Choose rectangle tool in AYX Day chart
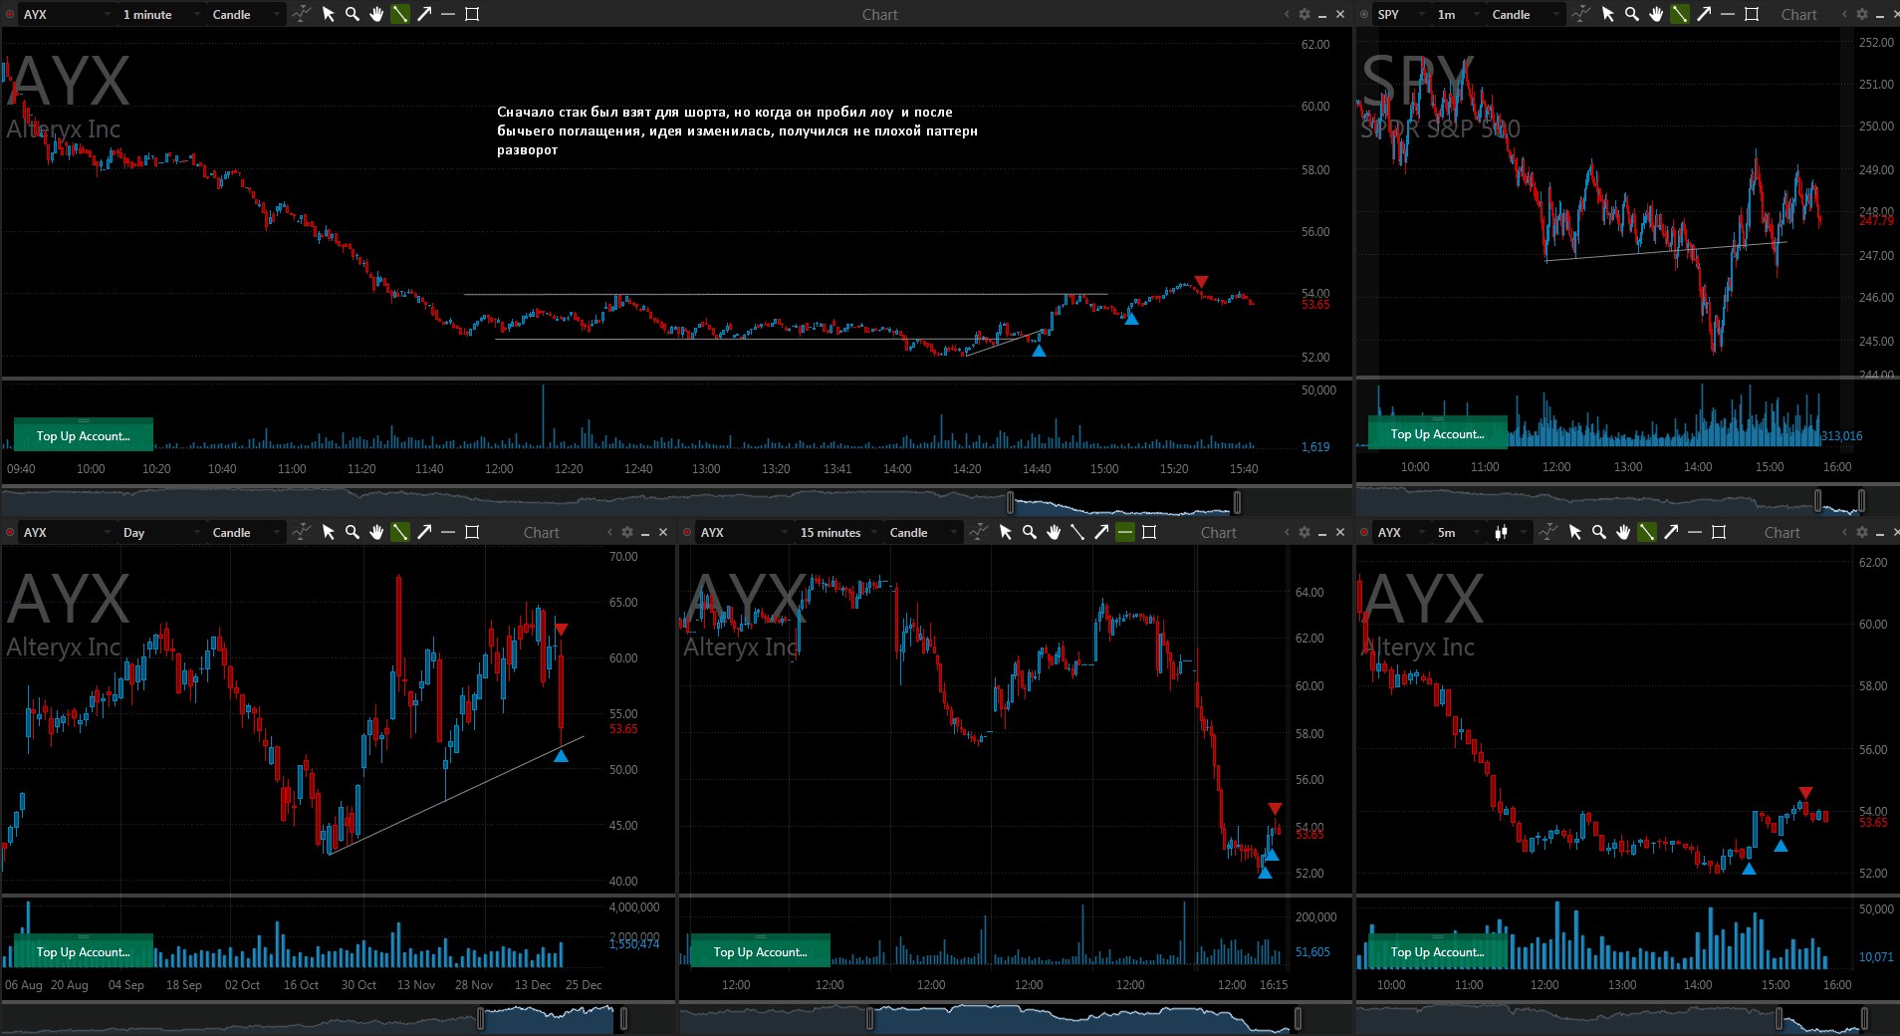The height and width of the screenshot is (1036, 1900). 472,532
